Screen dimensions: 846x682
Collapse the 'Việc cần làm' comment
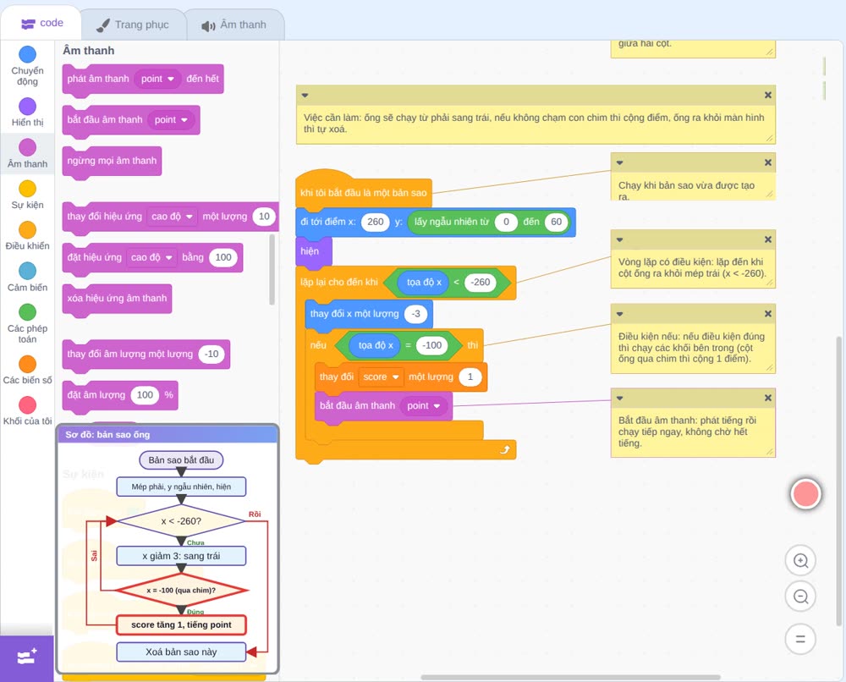[x=305, y=95]
